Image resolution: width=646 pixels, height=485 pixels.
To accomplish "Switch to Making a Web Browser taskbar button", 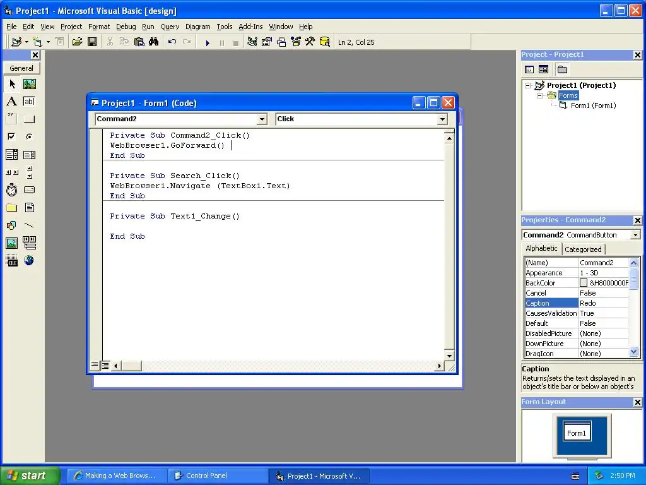I will [x=117, y=476].
